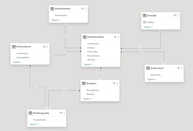The image size is (193, 131).
Task: Open DimGeography more options menu
Action: coord(64,113)
